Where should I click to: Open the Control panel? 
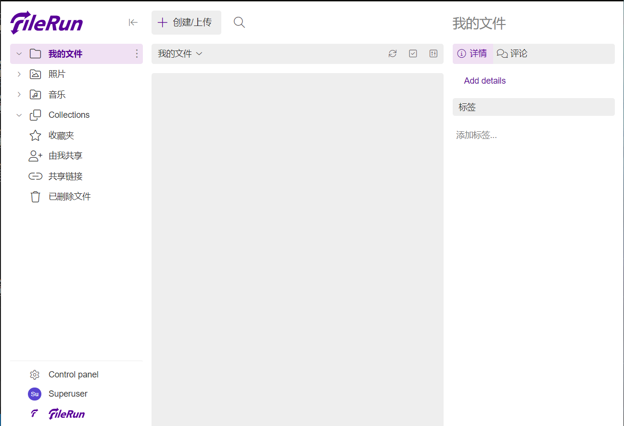(73, 374)
